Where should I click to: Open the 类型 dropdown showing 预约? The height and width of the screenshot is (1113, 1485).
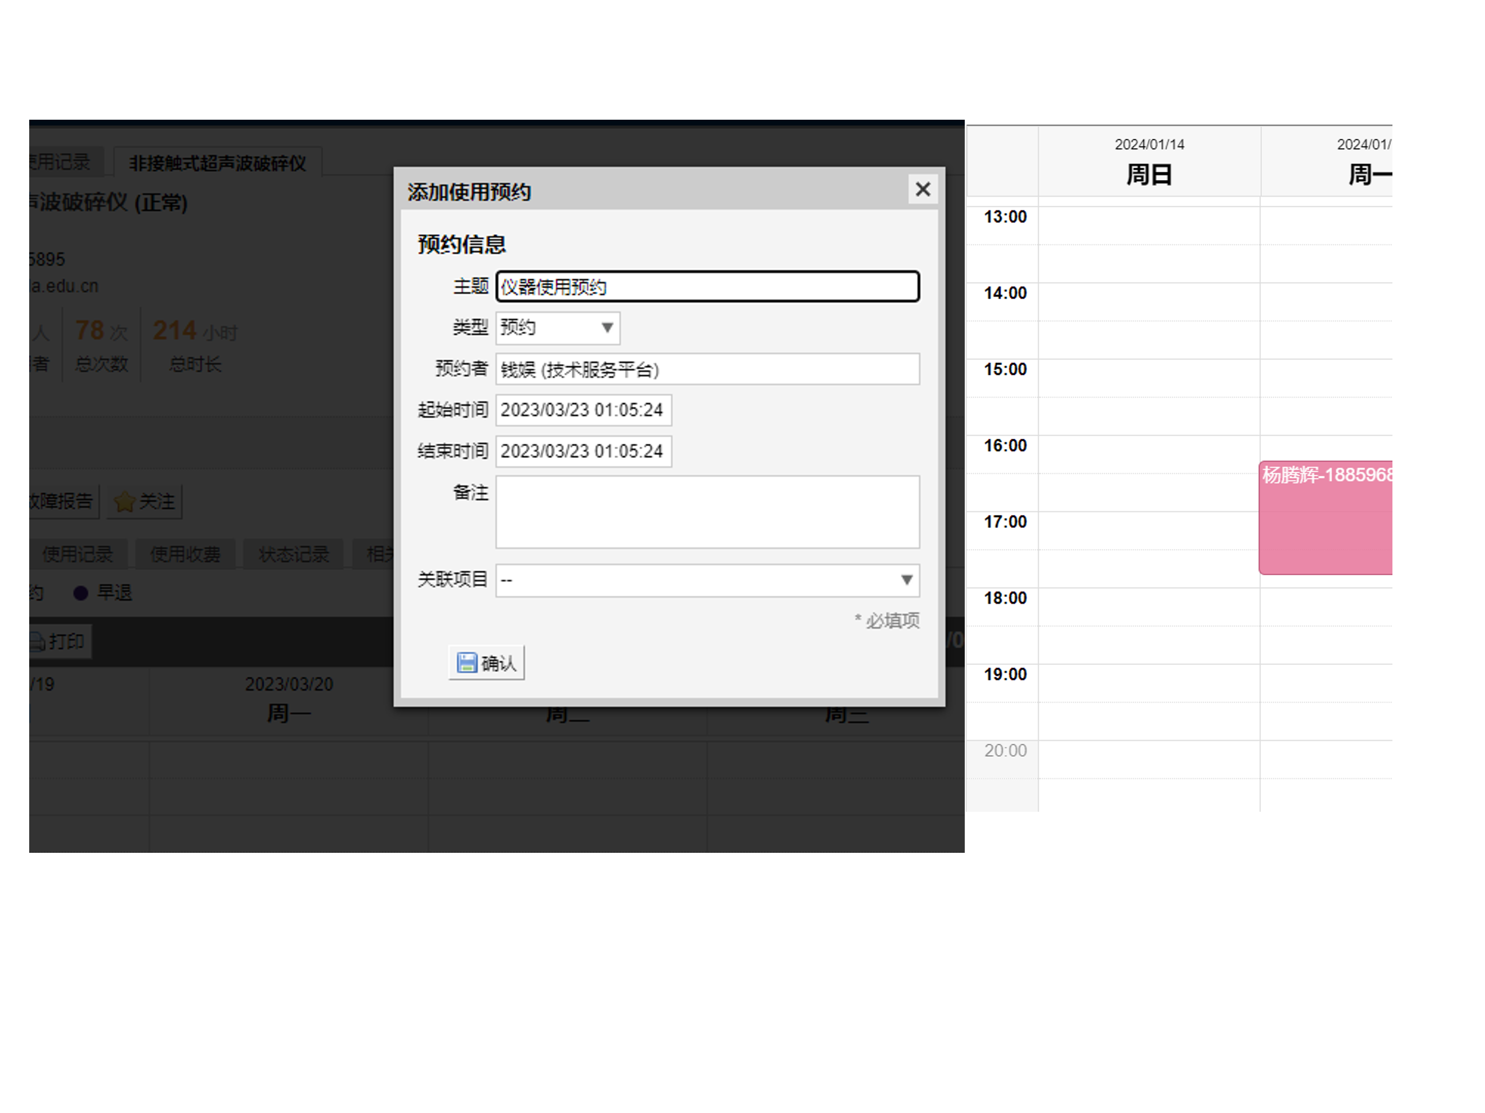click(558, 327)
